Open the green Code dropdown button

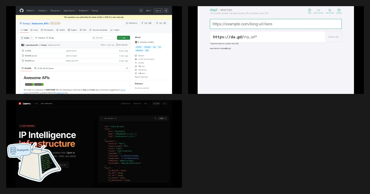[123, 38]
